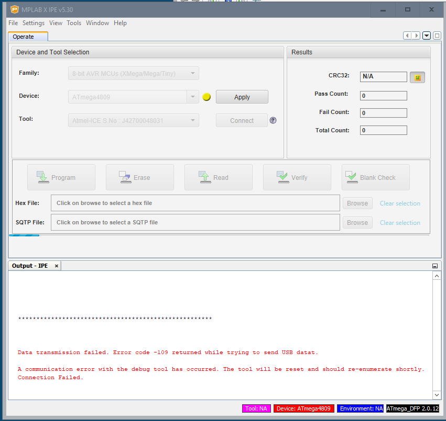This screenshot has width=446, height=421.
Task: Select the Operate tab
Action: (28, 37)
